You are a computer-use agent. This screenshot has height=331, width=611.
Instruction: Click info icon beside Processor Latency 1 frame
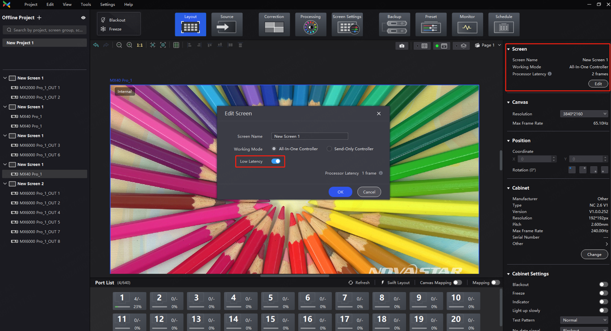[x=381, y=173]
